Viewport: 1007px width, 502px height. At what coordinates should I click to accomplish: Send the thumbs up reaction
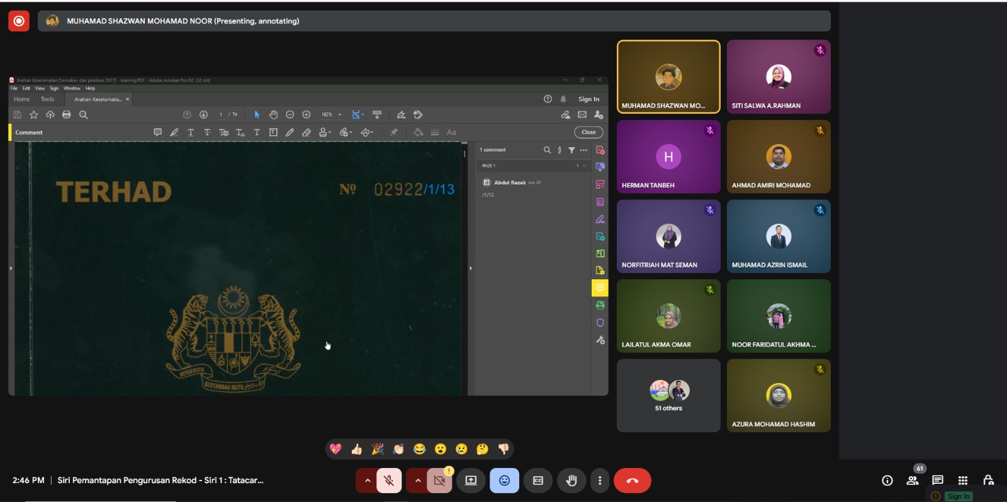[356, 449]
